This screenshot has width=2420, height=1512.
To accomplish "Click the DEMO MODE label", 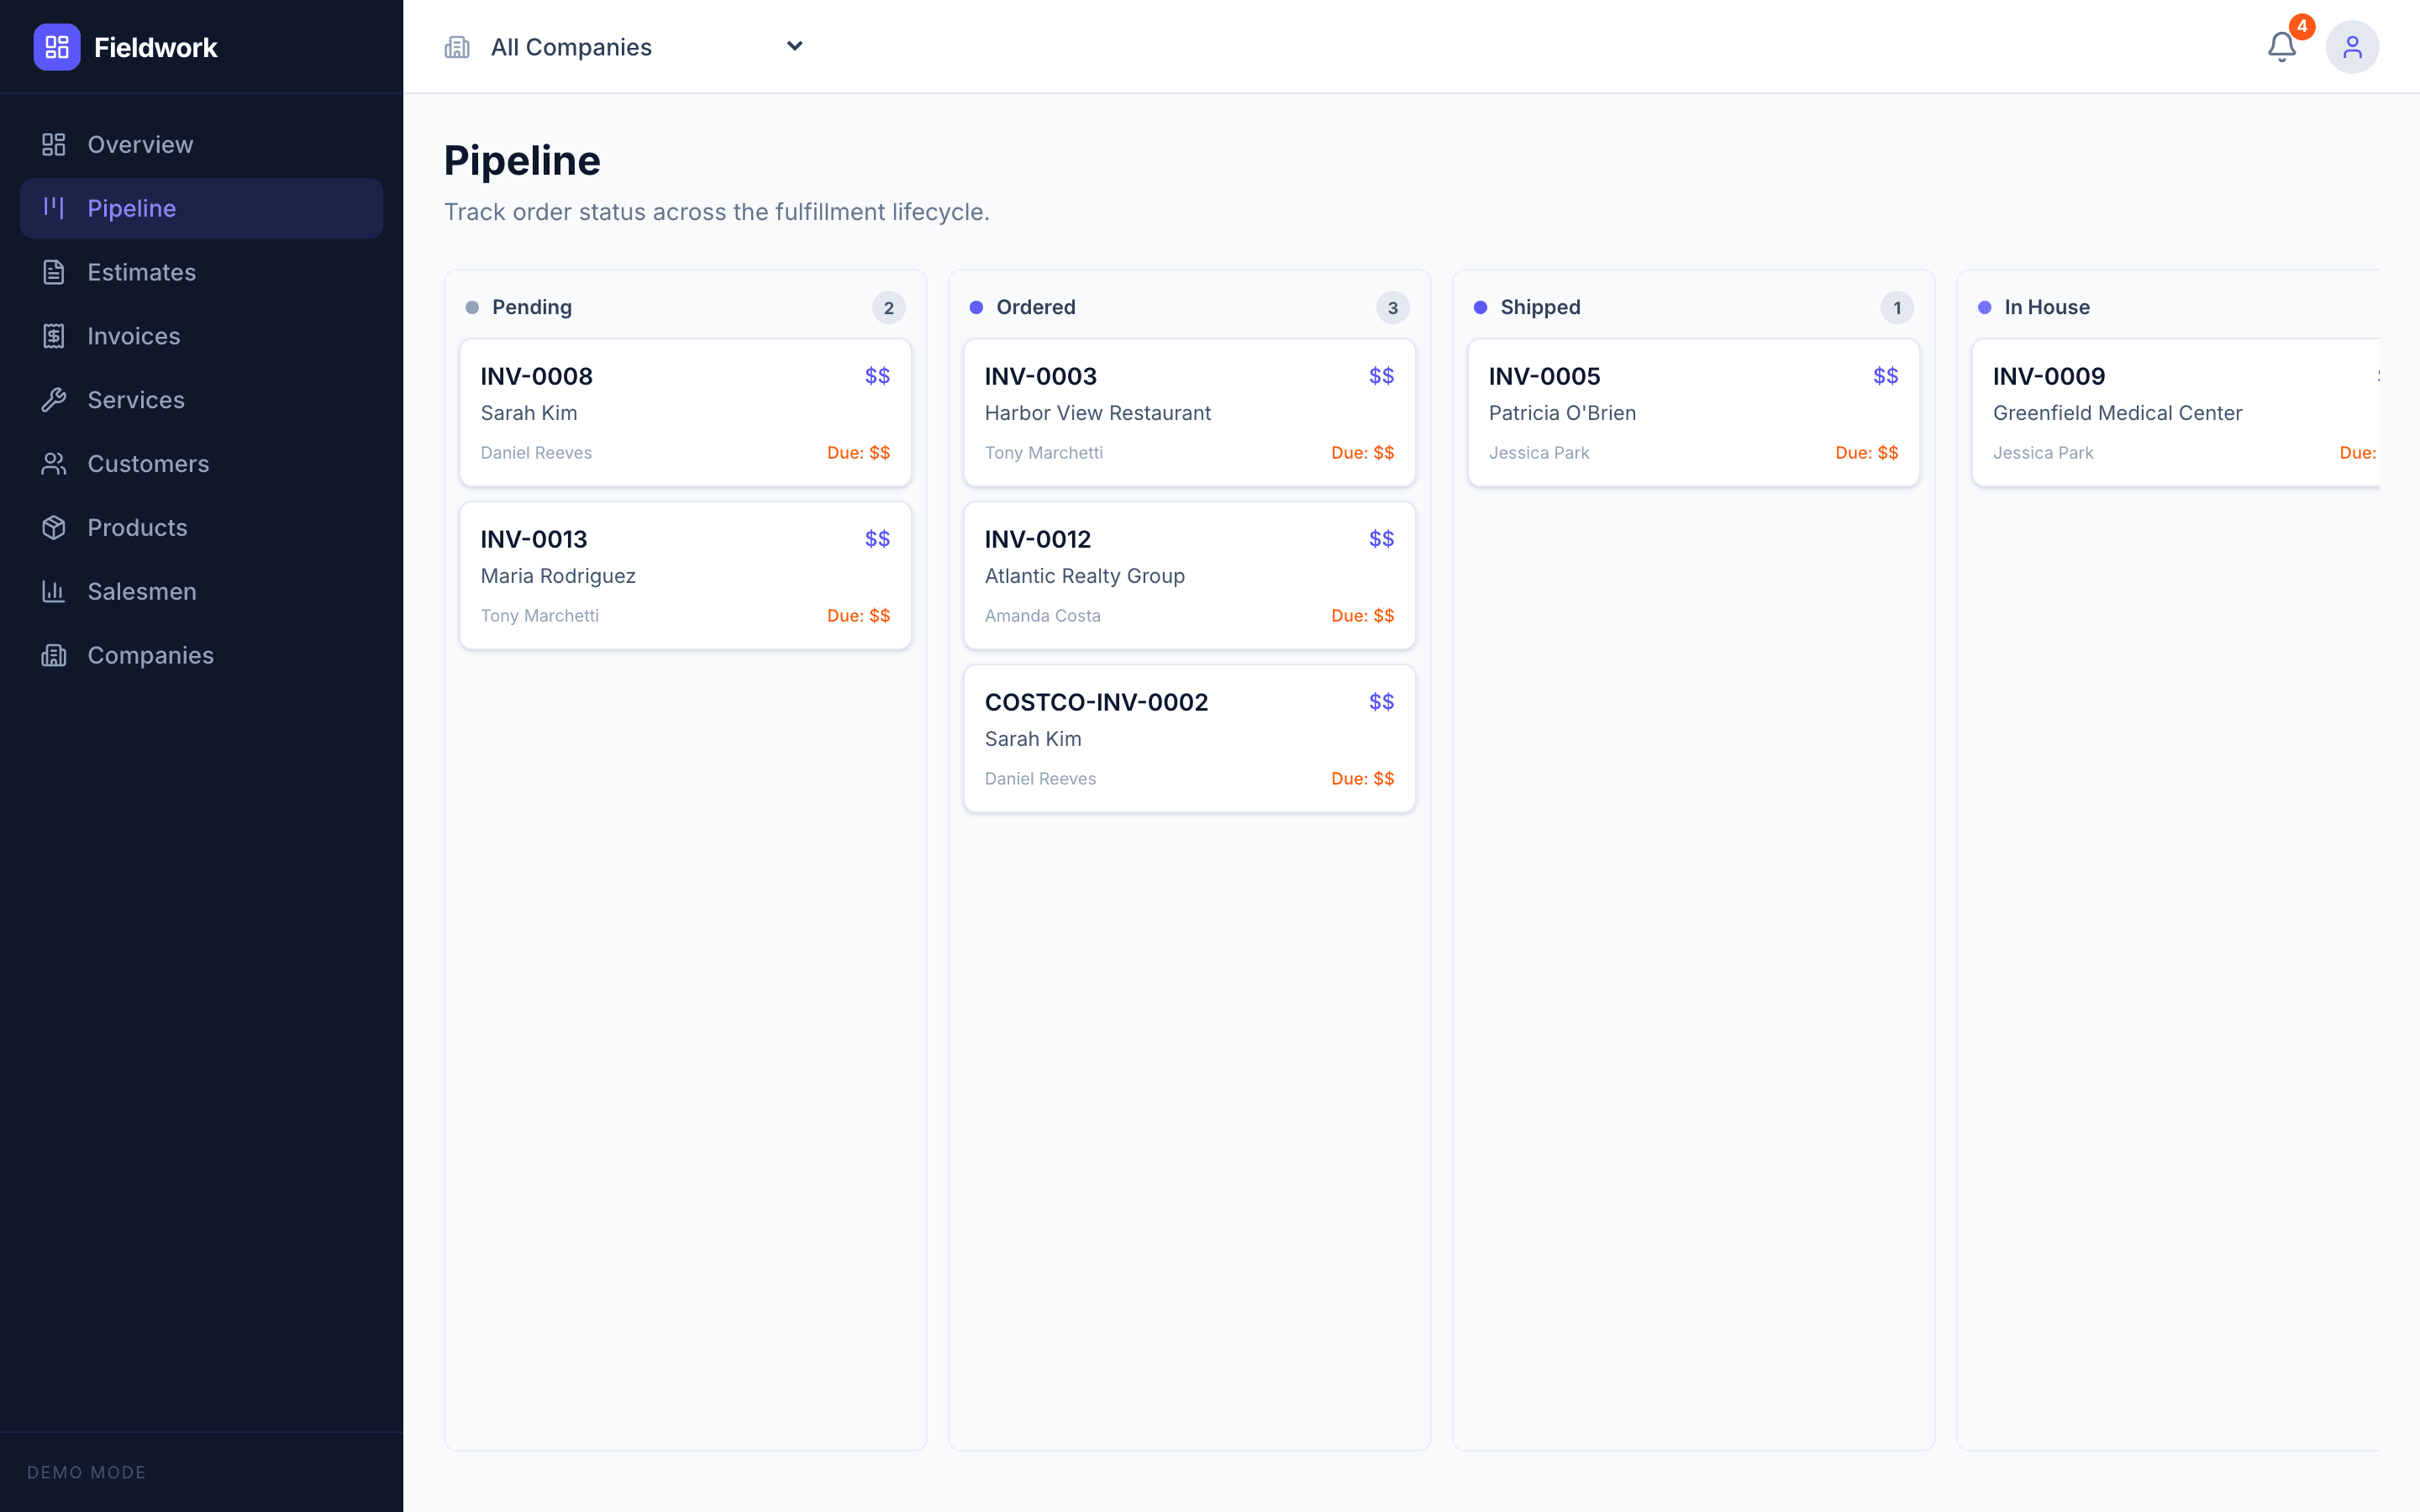I will pyautogui.click(x=86, y=1472).
